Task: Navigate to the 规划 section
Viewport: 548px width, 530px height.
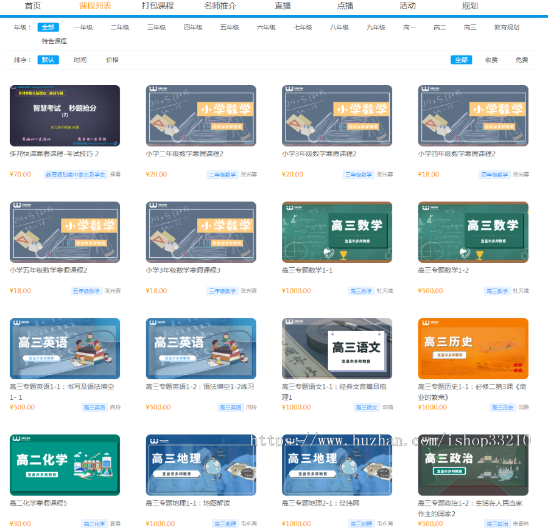Action: (469, 6)
